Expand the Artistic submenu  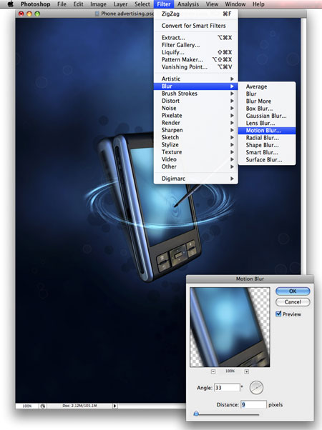coord(196,79)
